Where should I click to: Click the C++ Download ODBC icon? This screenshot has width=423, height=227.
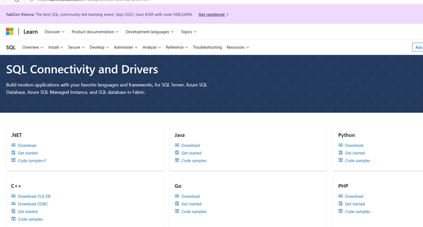tap(13, 204)
